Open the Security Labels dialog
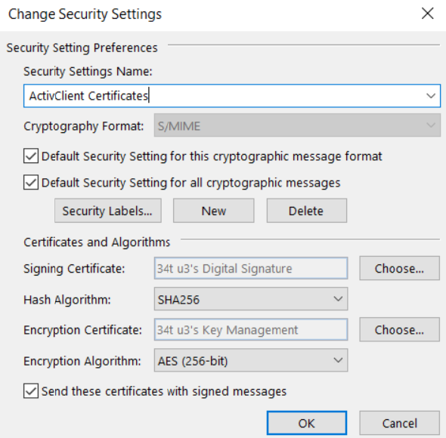The height and width of the screenshot is (438, 446). (x=108, y=211)
